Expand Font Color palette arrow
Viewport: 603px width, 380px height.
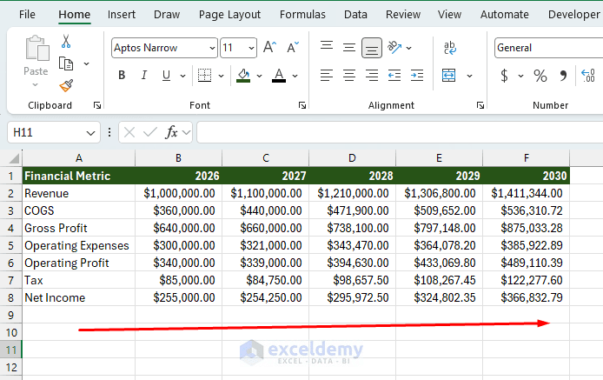pyautogui.click(x=295, y=76)
